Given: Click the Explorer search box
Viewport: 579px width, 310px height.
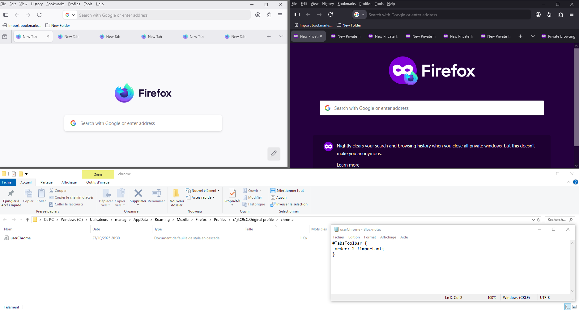Looking at the screenshot, I should [x=560, y=220].
